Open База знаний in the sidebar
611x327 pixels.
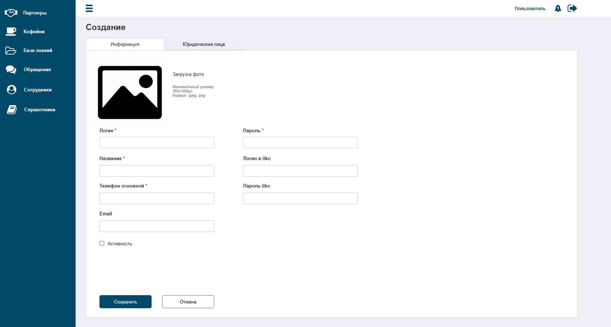[38, 51]
